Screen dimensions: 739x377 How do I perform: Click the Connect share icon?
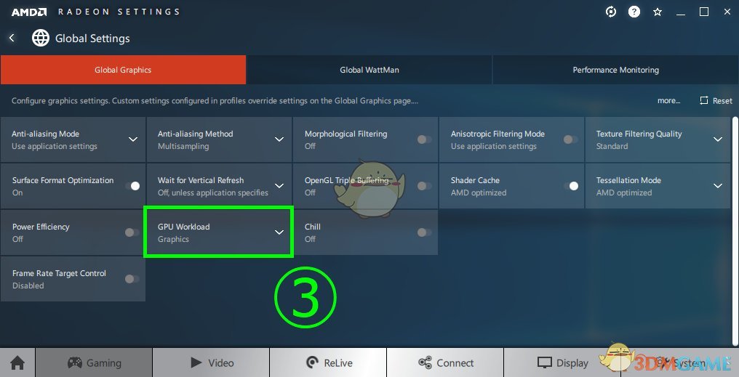[425, 362]
